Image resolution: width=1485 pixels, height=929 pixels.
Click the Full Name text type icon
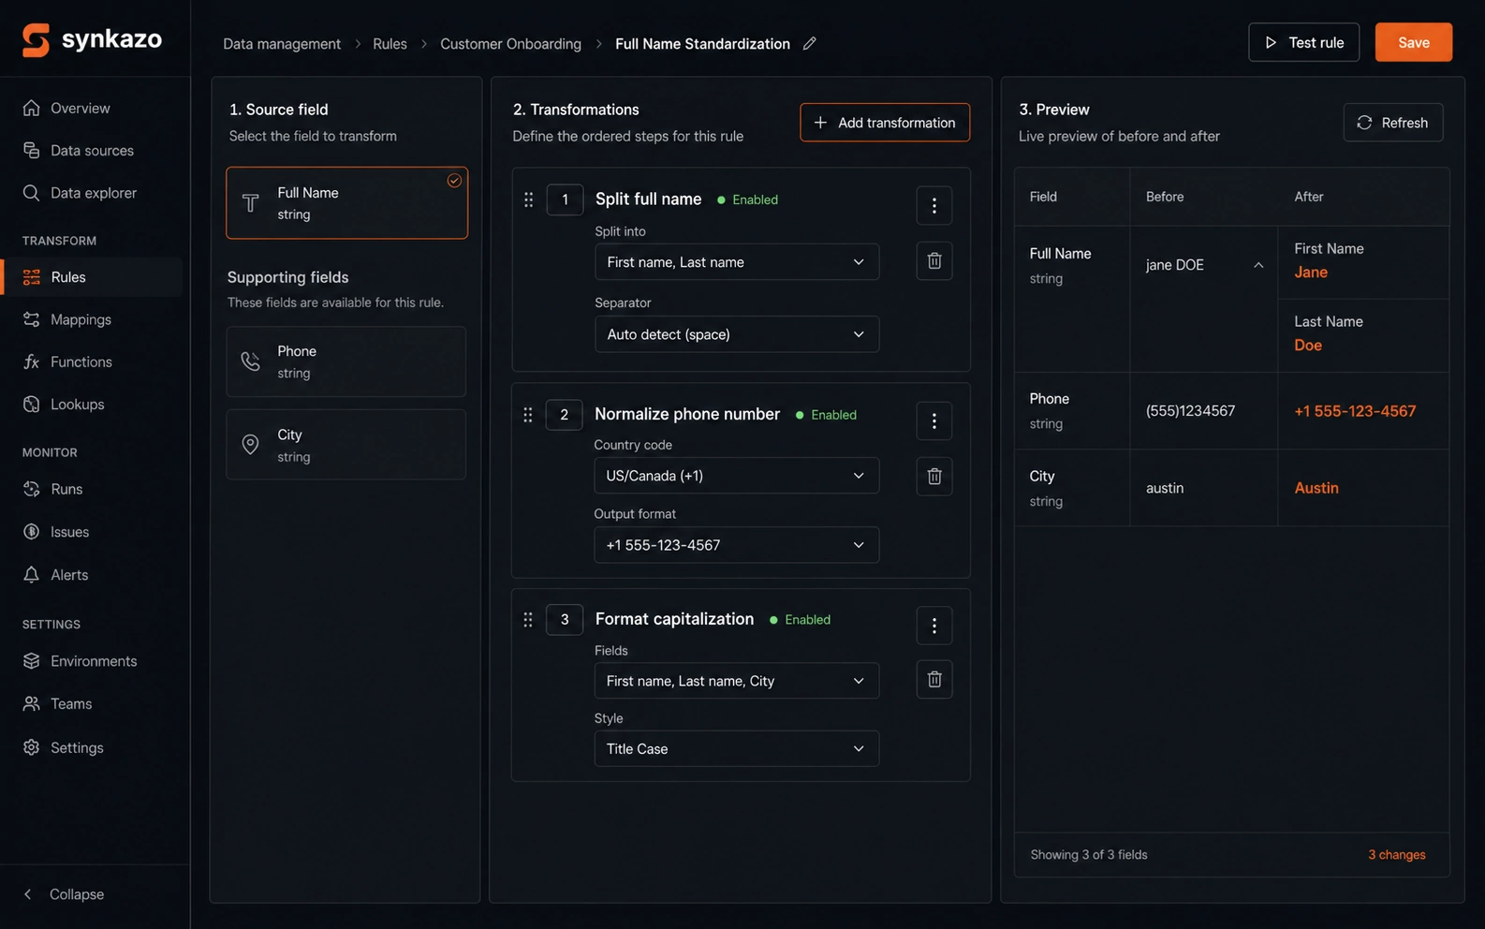(251, 203)
